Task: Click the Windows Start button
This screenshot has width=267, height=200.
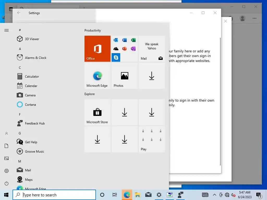Action: pos(6,195)
